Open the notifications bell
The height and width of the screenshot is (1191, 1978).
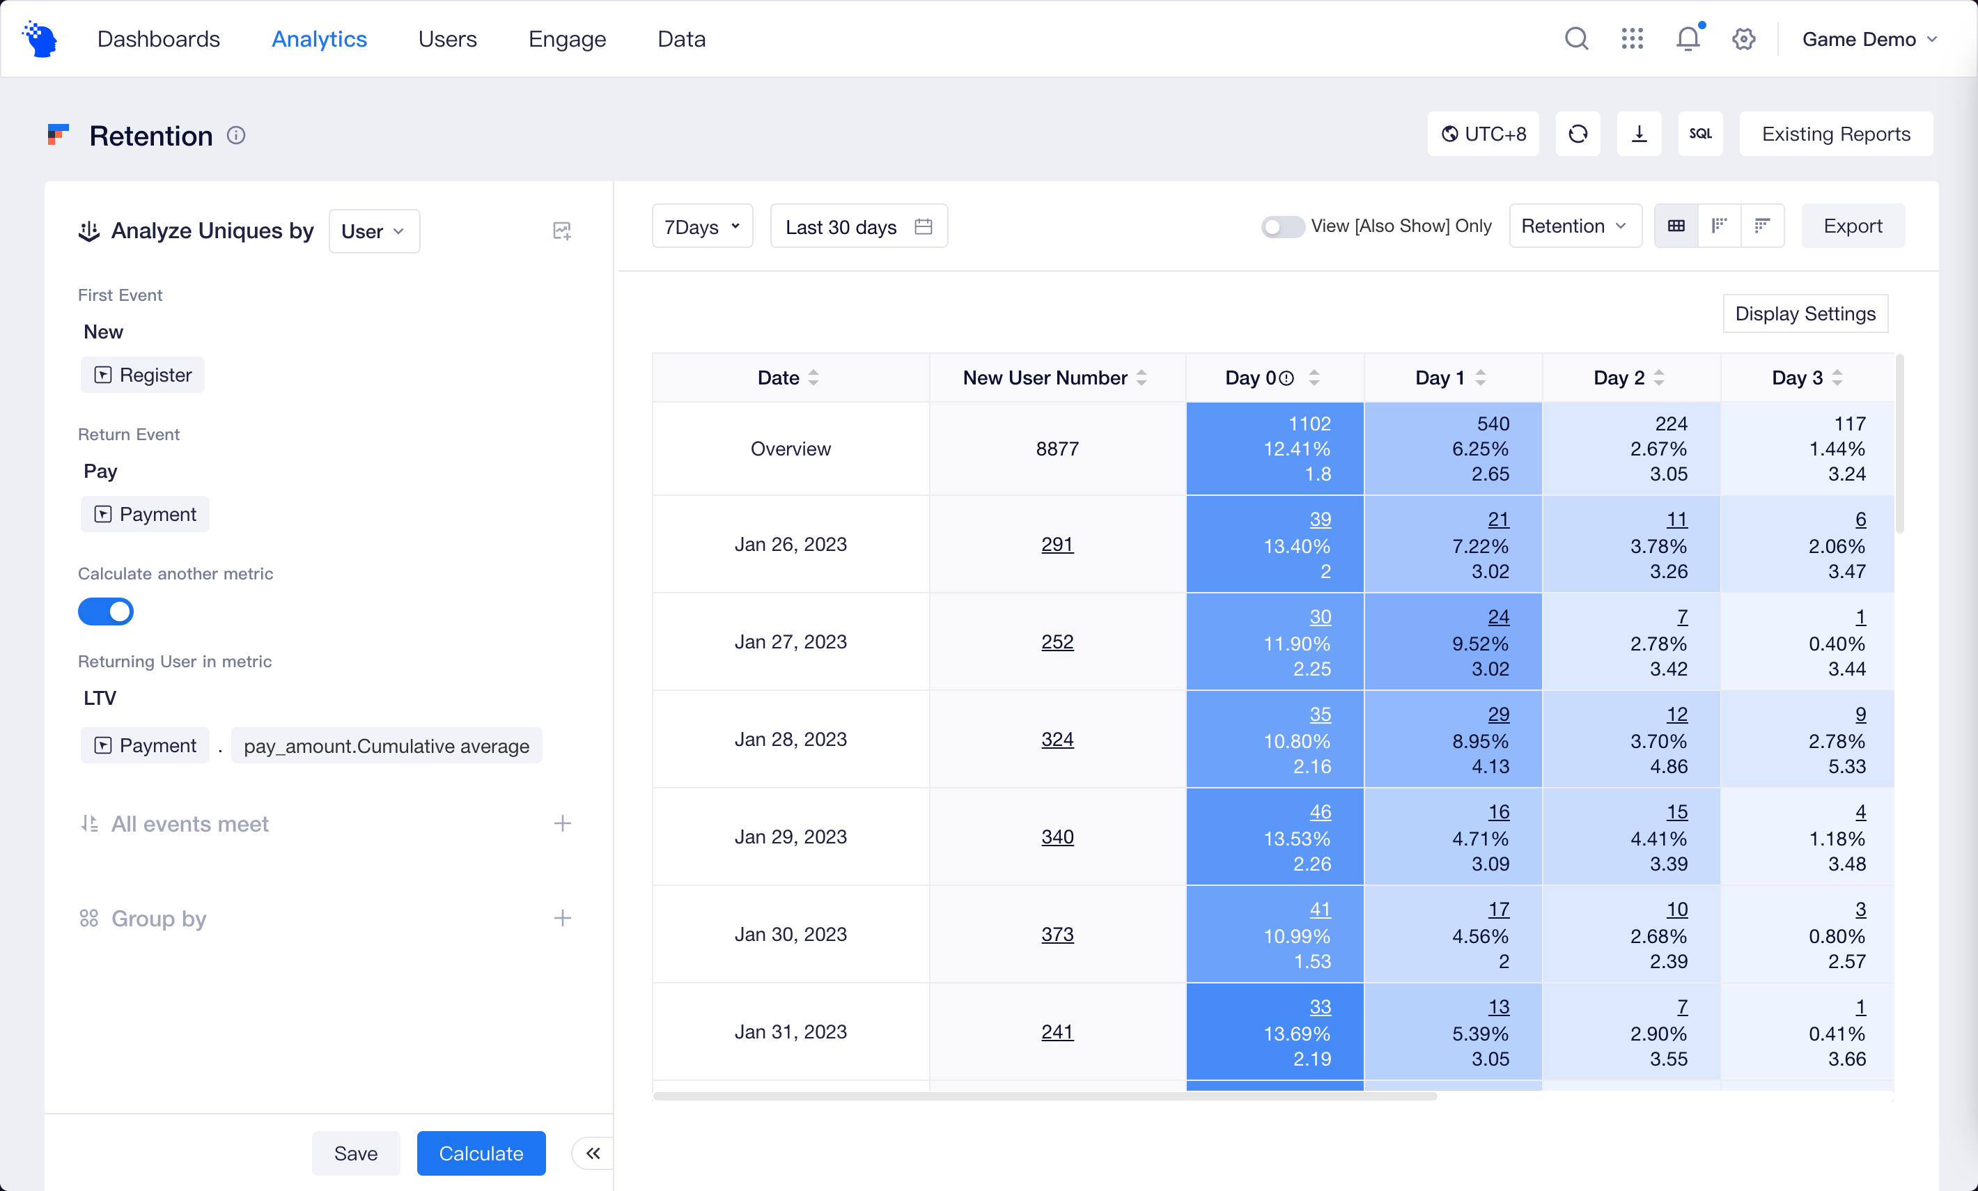(1688, 38)
